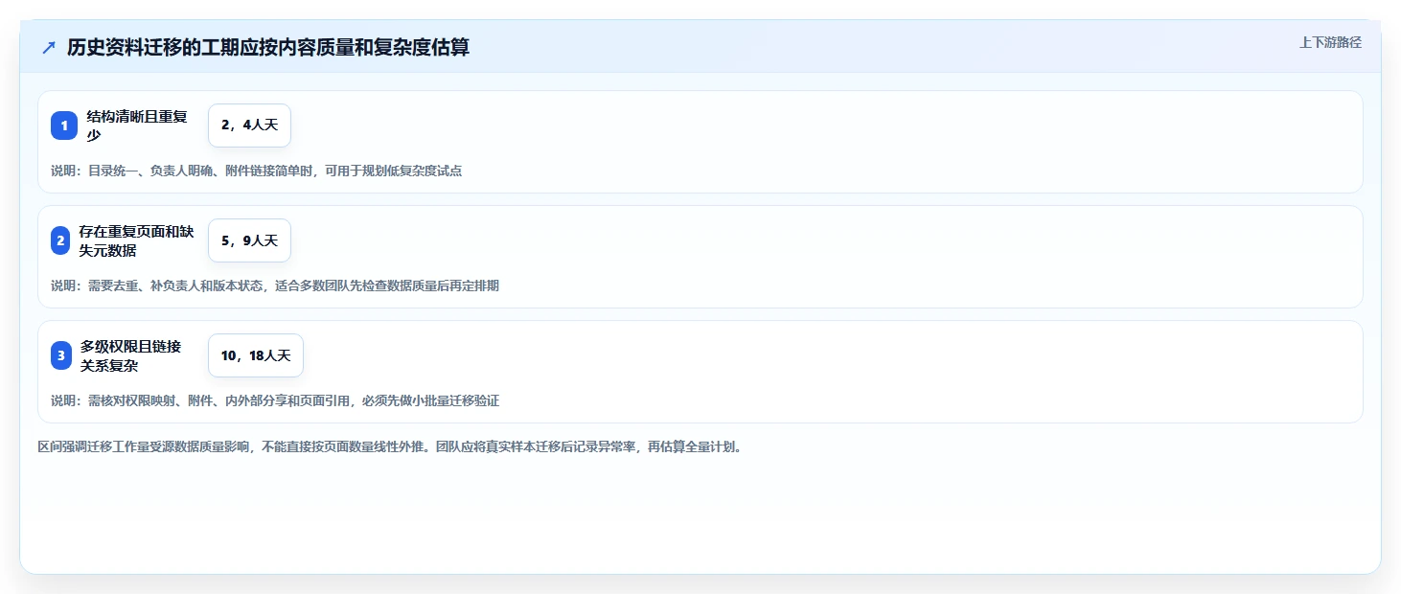Click the card heading about migration duration

(268, 47)
